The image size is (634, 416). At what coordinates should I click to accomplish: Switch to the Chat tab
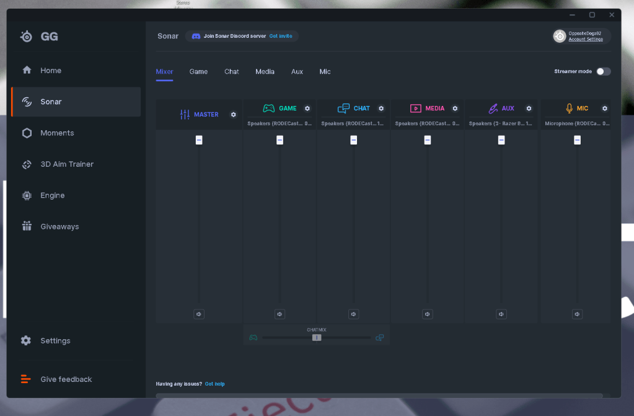232,72
